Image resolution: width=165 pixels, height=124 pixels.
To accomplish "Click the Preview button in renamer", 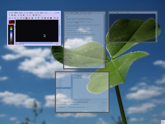I will click(x=104, y=102).
